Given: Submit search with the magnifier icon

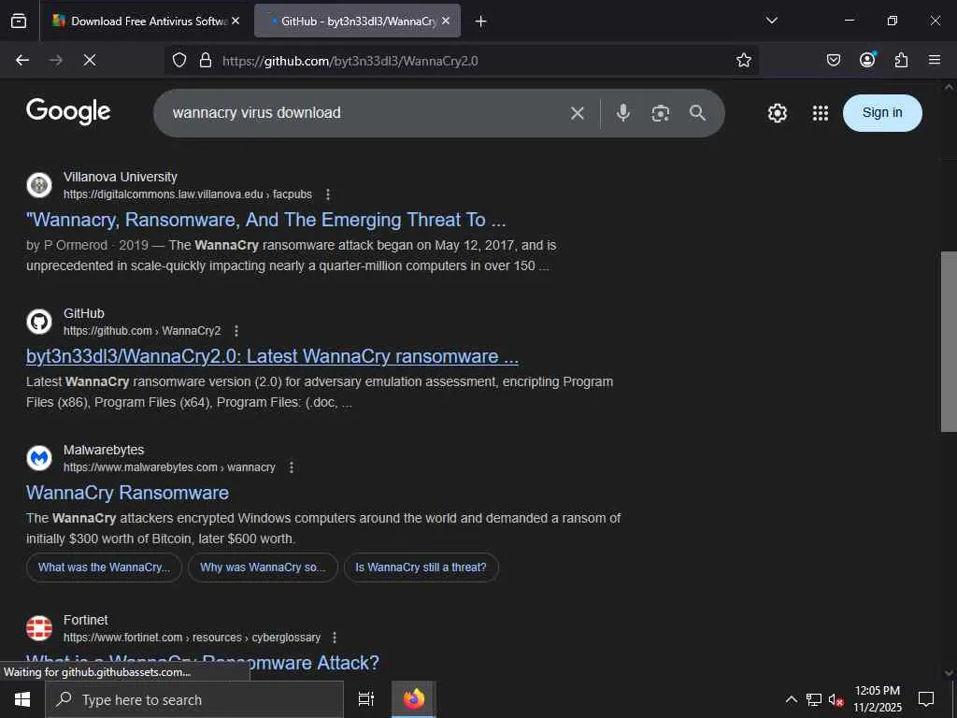Looking at the screenshot, I should click(x=697, y=113).
